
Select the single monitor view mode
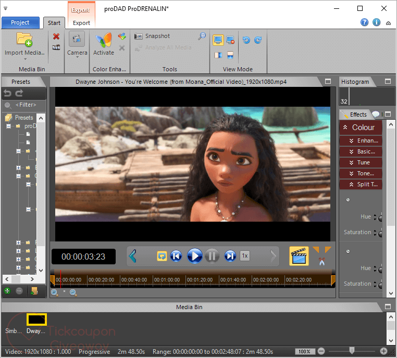pos(218,40)
